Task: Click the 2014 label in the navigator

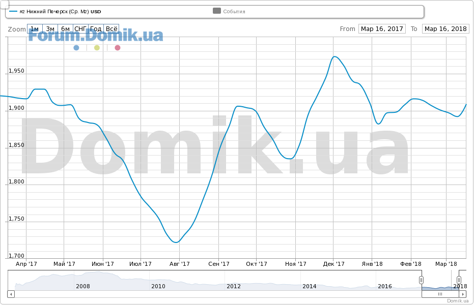Action: pos(309,286)
